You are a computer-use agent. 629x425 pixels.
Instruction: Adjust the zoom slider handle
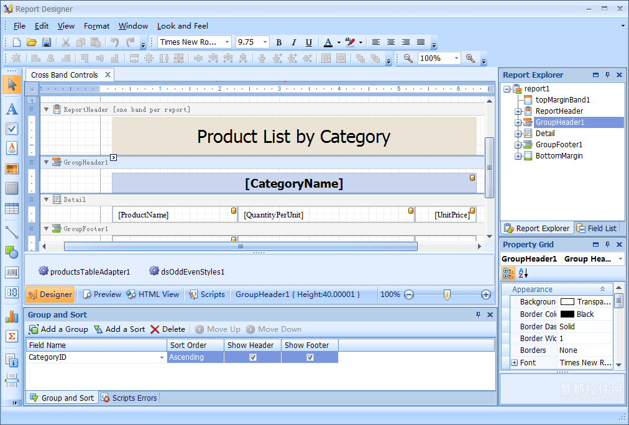(x=447, y=295)
